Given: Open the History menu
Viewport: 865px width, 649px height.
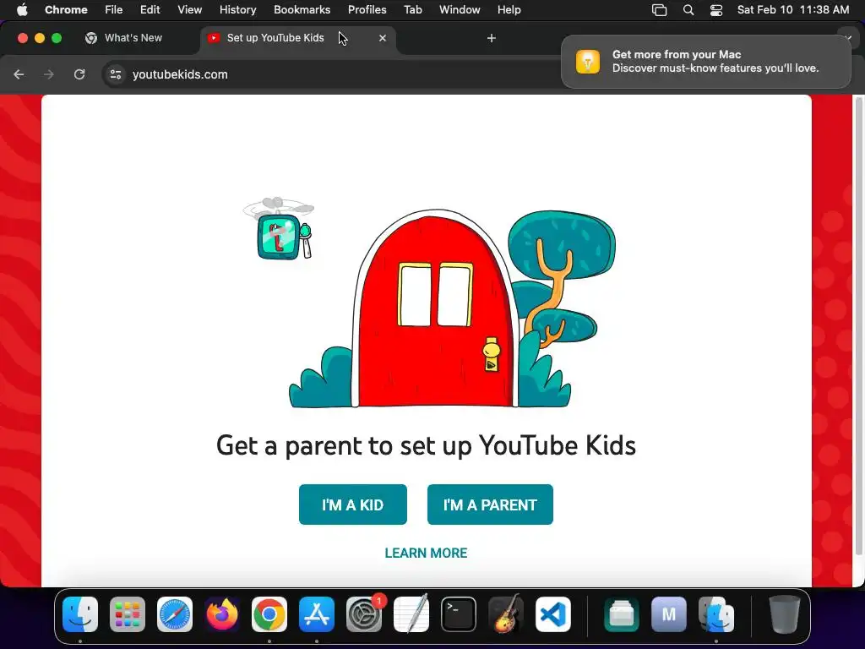Looking at the screenshot, I should pyautogui.click(x=237, y=9).
